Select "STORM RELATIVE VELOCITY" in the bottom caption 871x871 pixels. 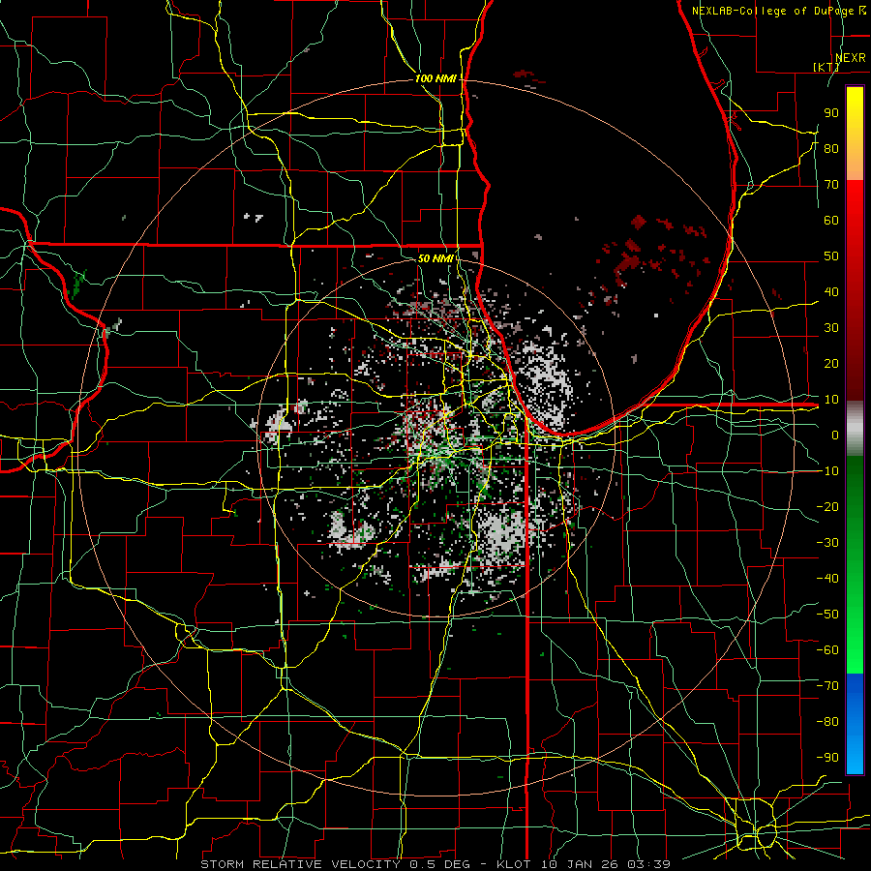pos(300,864)
